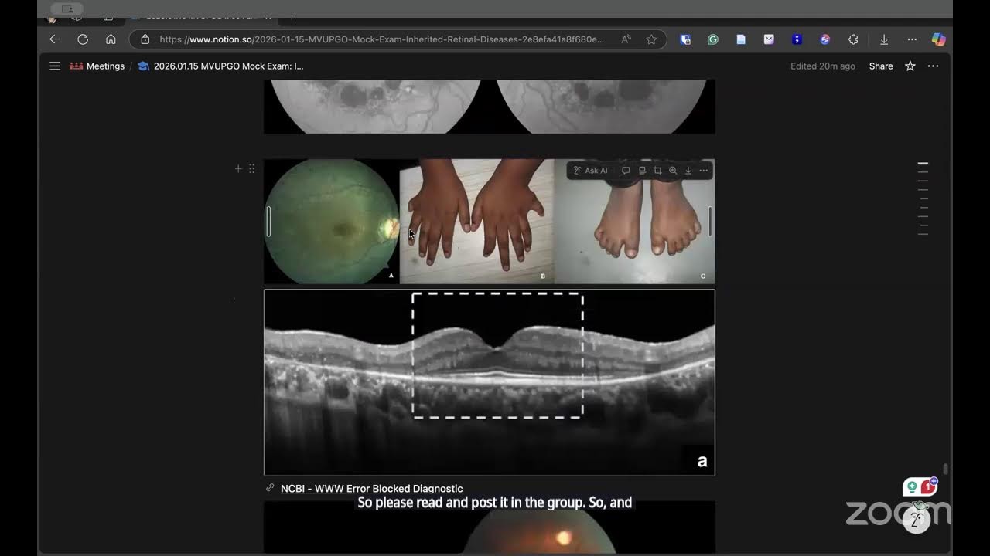Open block drag handle menu

point(251,168)
